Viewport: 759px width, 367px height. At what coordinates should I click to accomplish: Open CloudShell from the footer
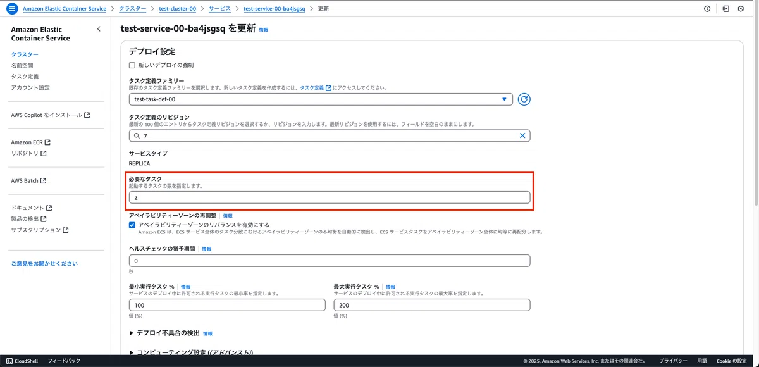point(22,361)
